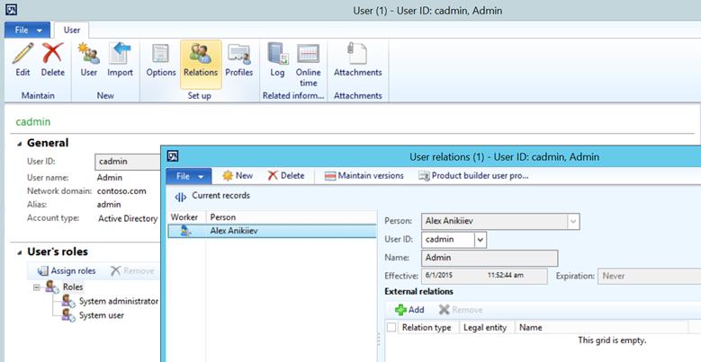Screen dimensions: 701x362
Task: Collapse the User's roles section
Action: (x=19, y=252)
